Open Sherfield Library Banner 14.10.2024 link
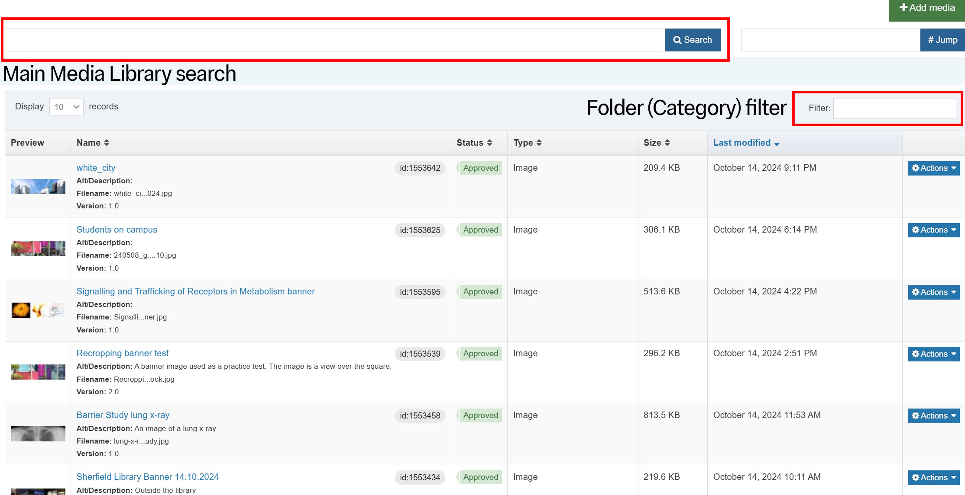 pos(147,477)
